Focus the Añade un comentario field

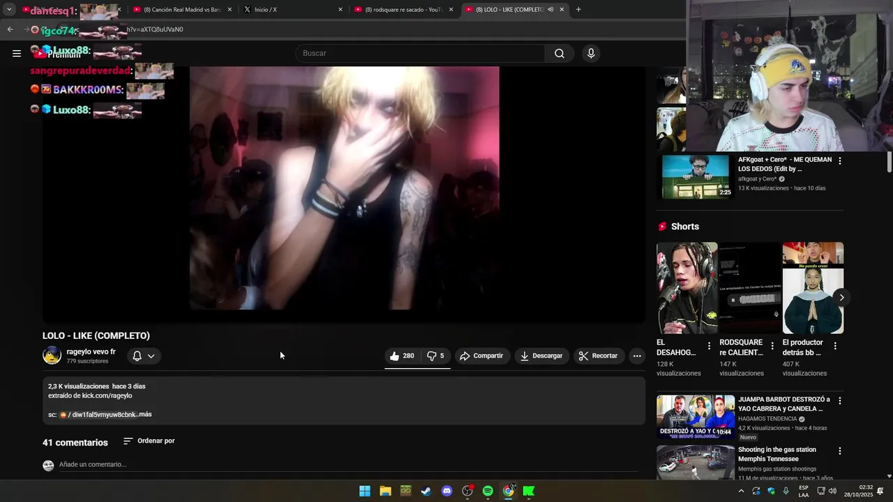coord(349,464)
